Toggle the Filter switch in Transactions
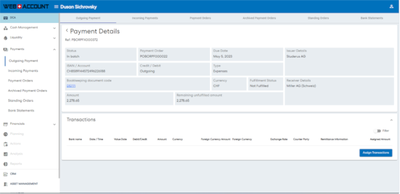400x194 pixels. tap(377, 131)
